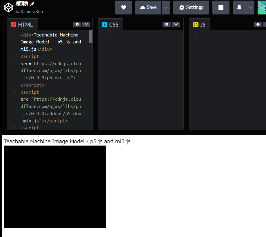266x237 pixels.
Task: Expand HTML editor options chevron
Action: [x=86, y=24]
